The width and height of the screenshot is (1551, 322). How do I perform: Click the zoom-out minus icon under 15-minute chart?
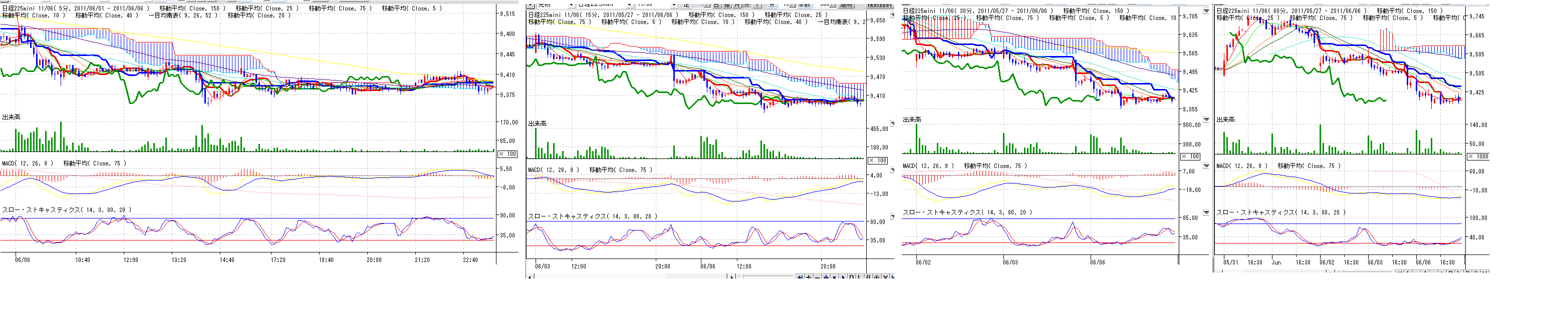pos(817,277)
